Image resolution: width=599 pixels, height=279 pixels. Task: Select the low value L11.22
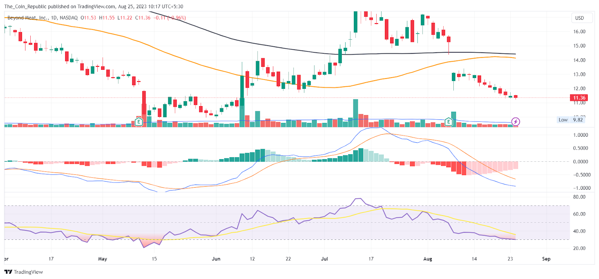point(125,18)
